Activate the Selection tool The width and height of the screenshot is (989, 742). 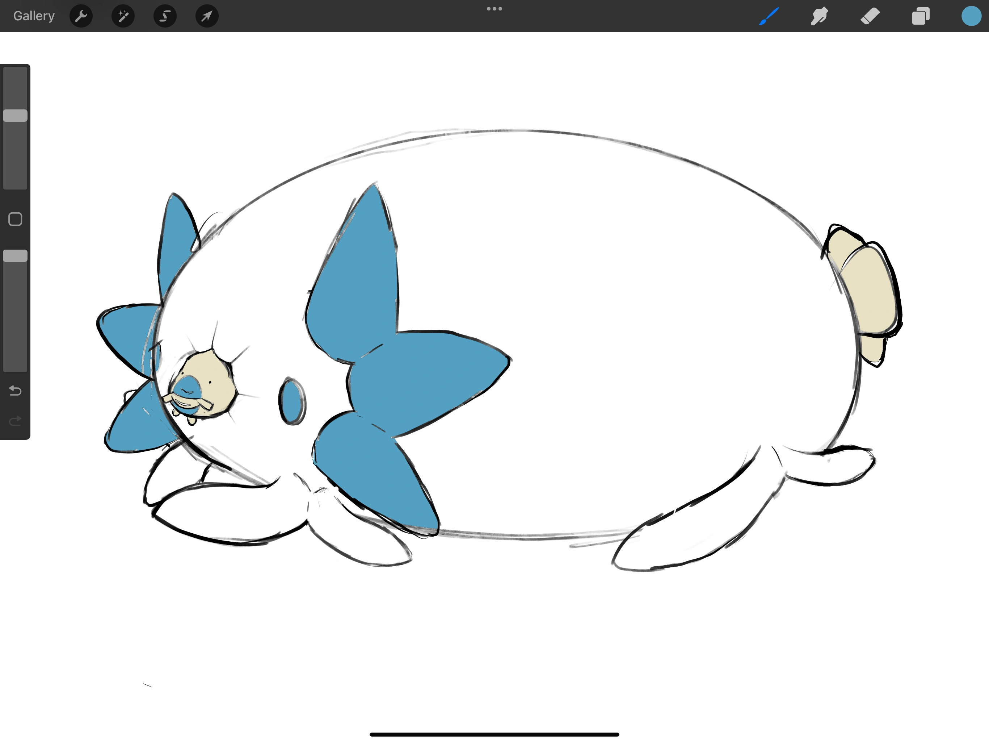point(165,16)
